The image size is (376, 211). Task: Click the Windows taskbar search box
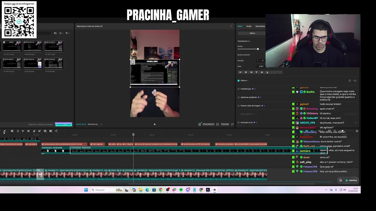point(107,190)
